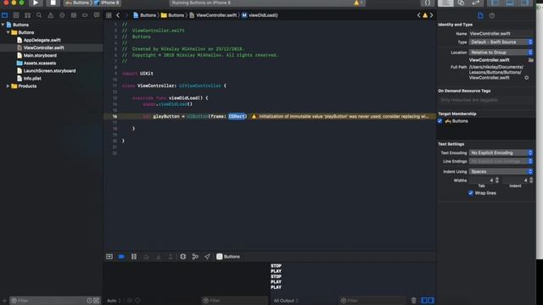Open the code snippets library button

coord(428,3)
